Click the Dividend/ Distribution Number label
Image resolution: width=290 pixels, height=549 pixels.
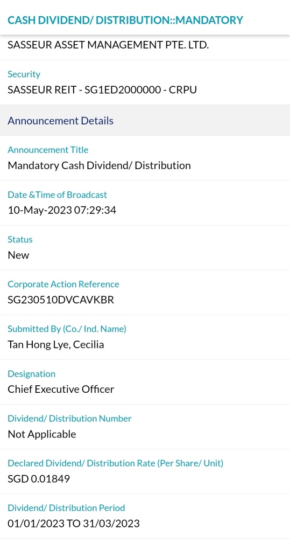click(x=69, y=419)
